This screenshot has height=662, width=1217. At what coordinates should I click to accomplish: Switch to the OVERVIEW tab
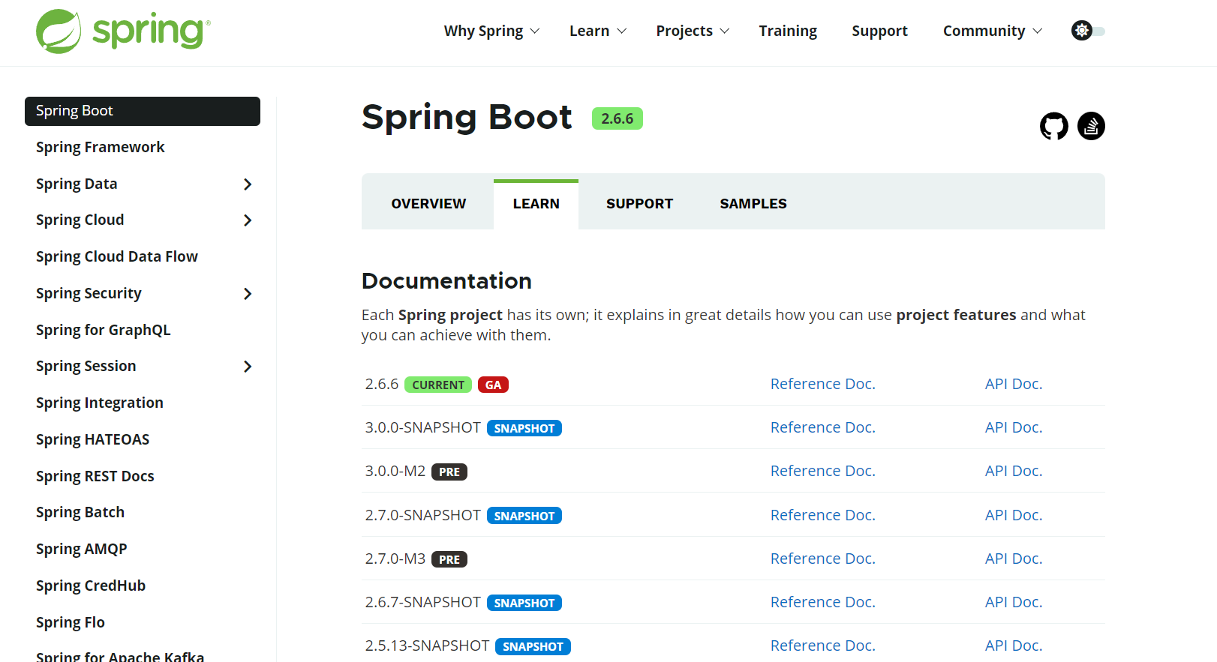click(428, 204)
